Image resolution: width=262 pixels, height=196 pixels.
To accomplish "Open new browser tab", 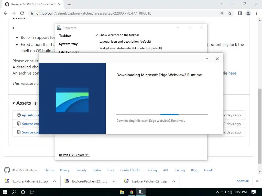I will tap(69, 4).
